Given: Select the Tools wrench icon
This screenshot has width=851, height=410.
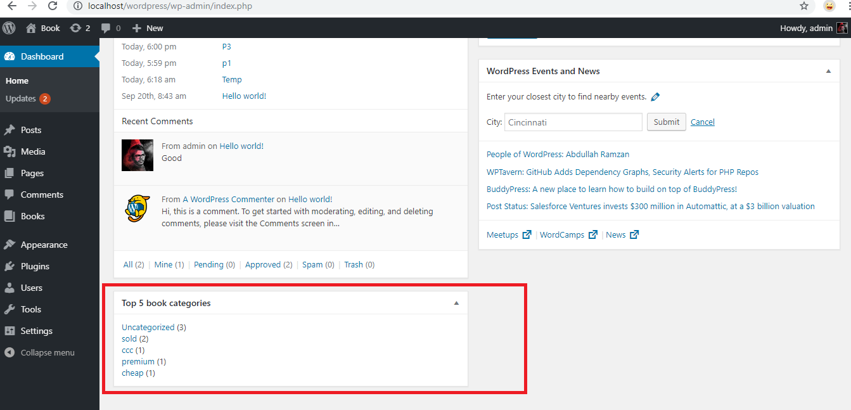Looking at the screenshot, I should point(14,309).
